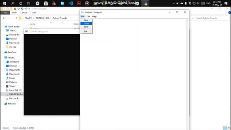Screen dimensions: 231x130
Task: Open Cortana from the taskbar
Action: 21,3
